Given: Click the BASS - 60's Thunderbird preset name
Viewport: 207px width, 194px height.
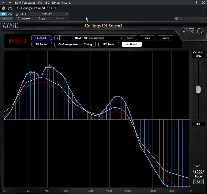Looking at the screenshot, I should coord(89,38).
